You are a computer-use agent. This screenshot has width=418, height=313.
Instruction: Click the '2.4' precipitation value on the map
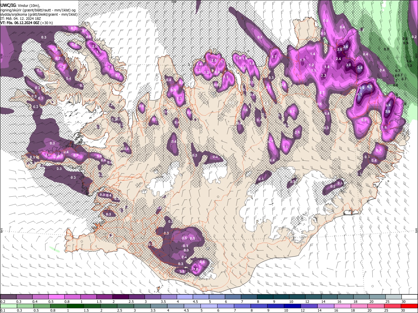pyautogui.click(x=338, y=59)
